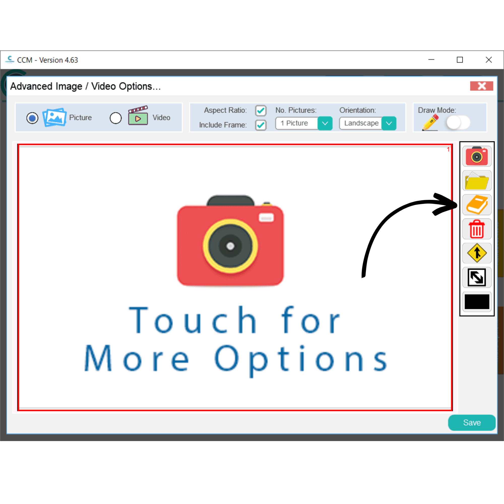This screenshot has height=504, width=504.
Task: Click the Draw Mode pencil icon
Action: [430, 123]
